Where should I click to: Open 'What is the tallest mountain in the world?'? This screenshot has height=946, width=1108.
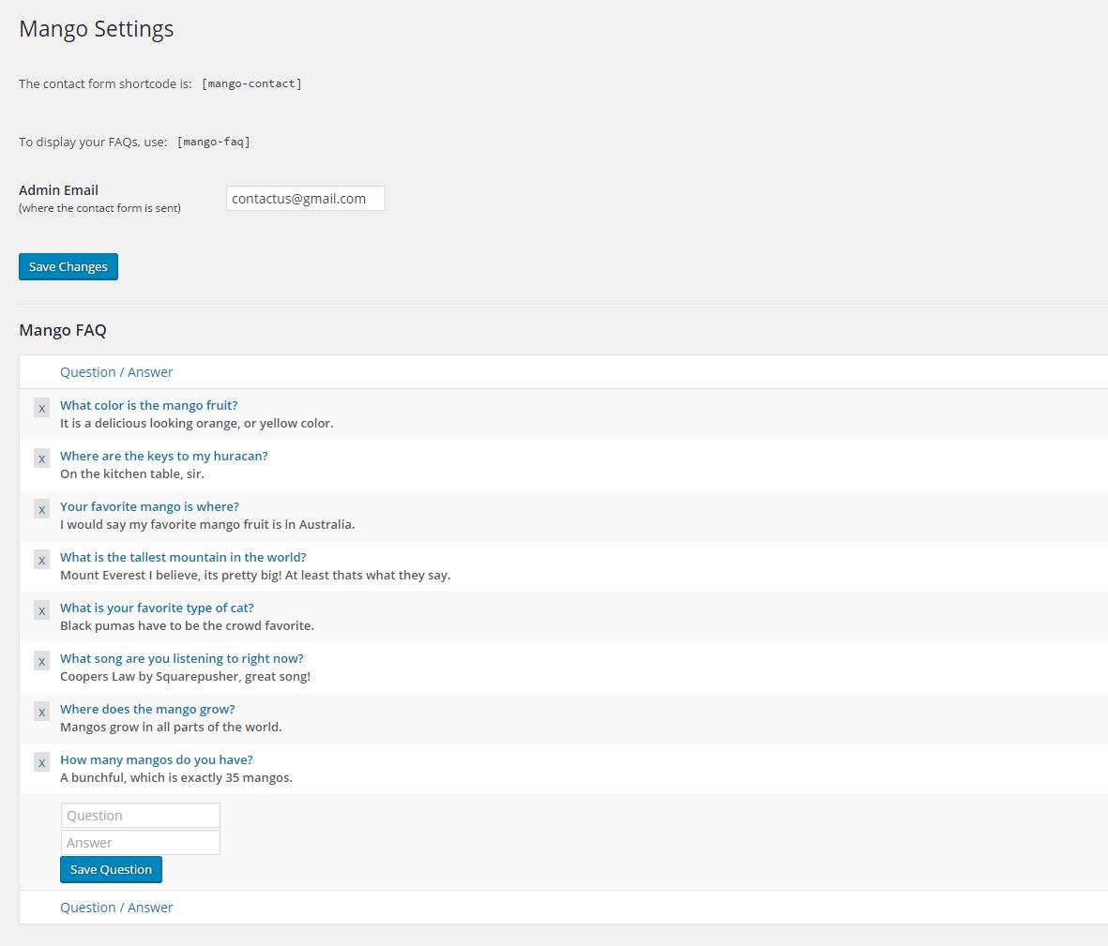183,557
